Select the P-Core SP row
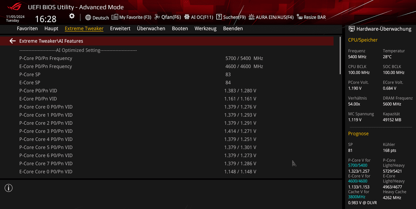 coord(167,74)
